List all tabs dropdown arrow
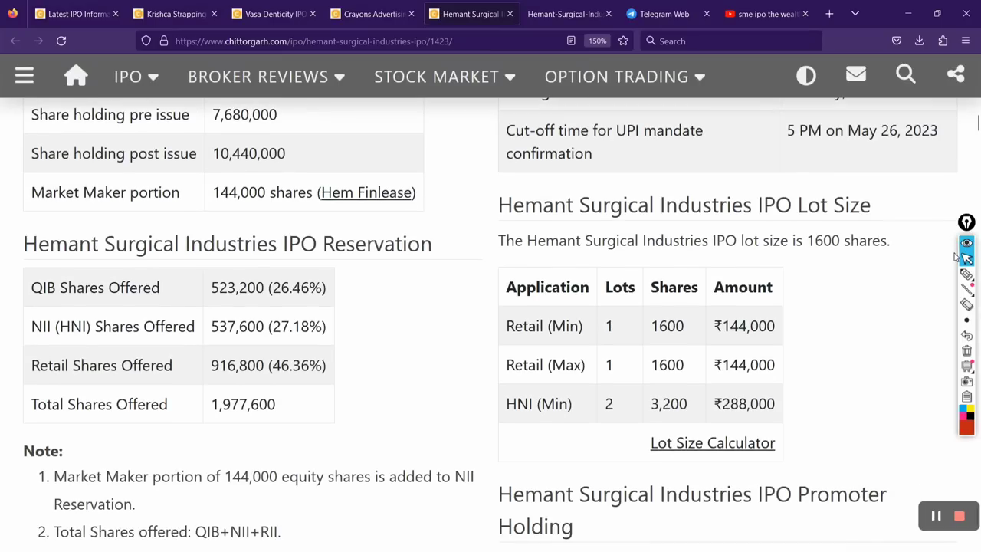The width and height of the screenshot is (981, 552). (855, 14)
